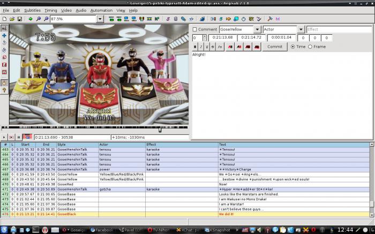Jump to frame using the green arrow
Screen dimensions: 375x234
click(31, 19)
